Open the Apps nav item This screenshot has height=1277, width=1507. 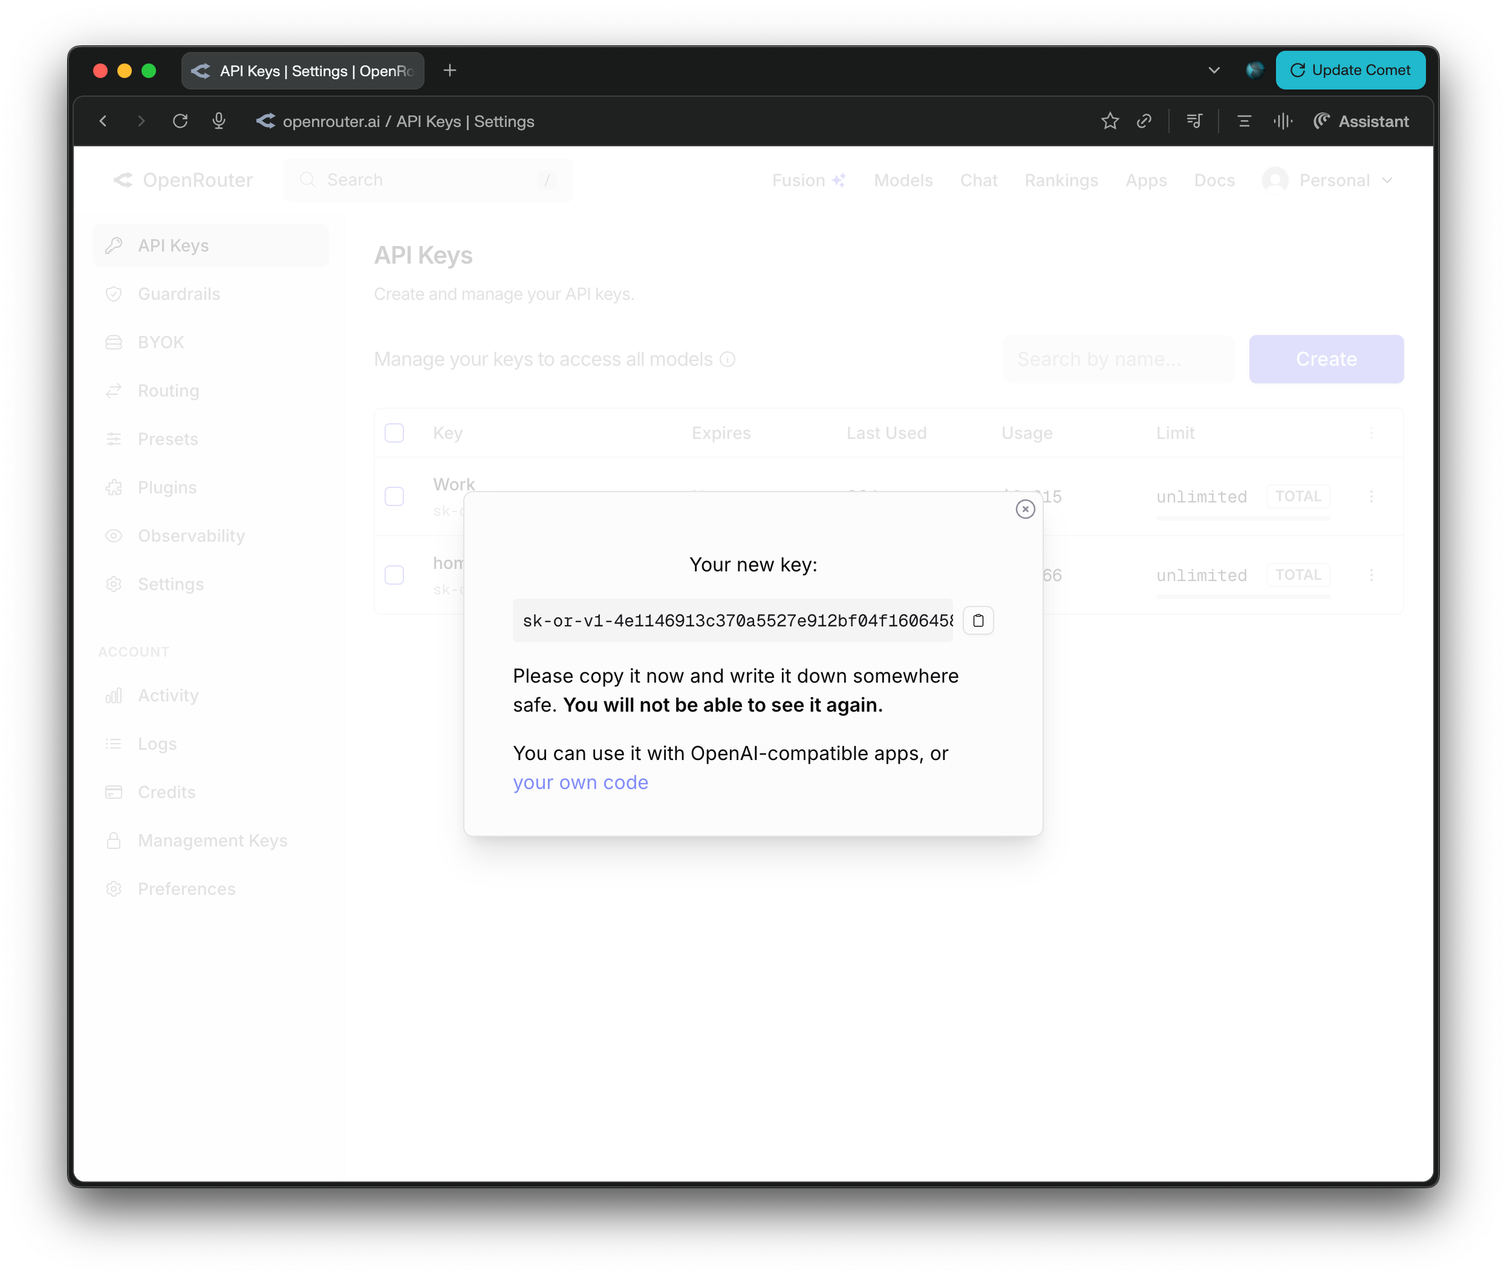click(1145, 180)
